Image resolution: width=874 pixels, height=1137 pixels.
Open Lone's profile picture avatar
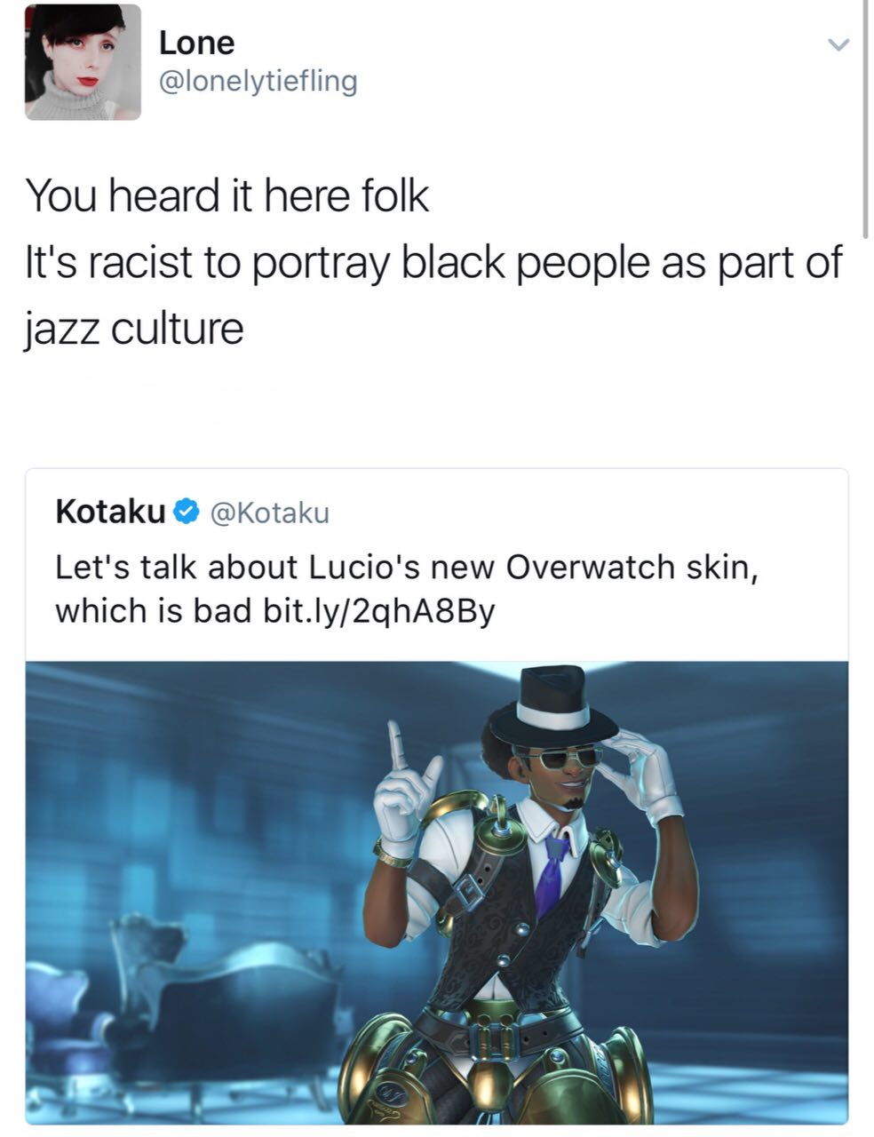[x=83, y=62]
